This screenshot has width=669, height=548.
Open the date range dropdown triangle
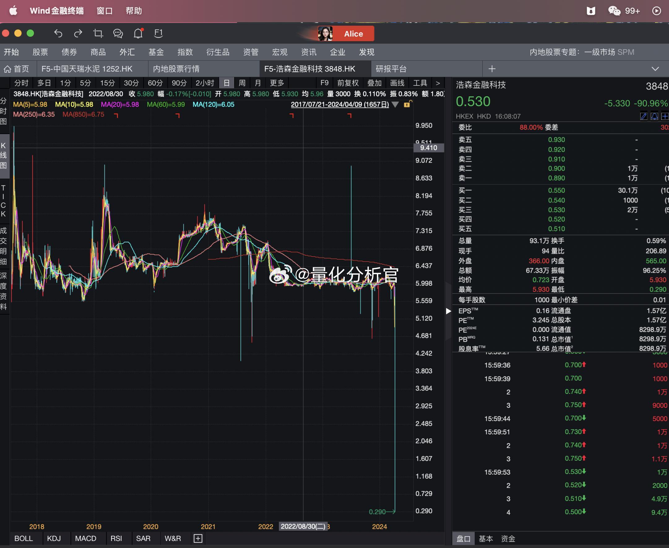point(395,104)
